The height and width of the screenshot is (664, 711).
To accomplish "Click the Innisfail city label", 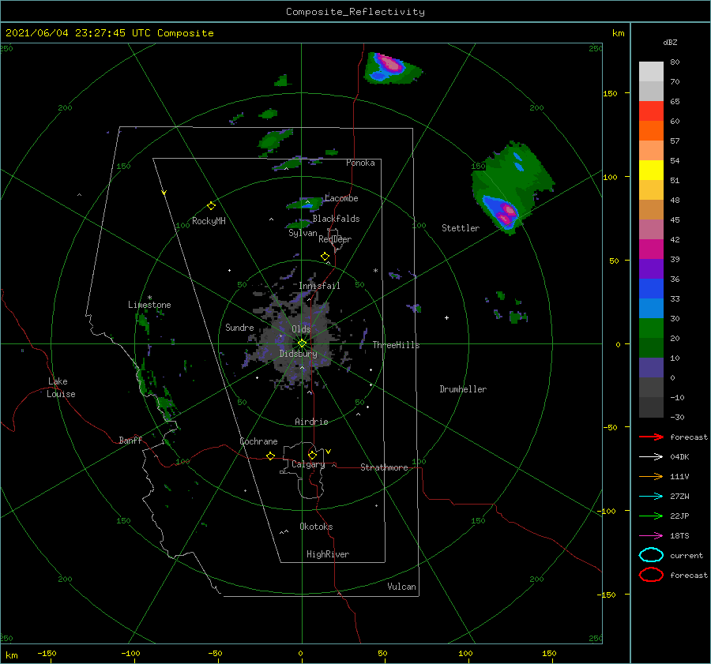I will (319, 286).
